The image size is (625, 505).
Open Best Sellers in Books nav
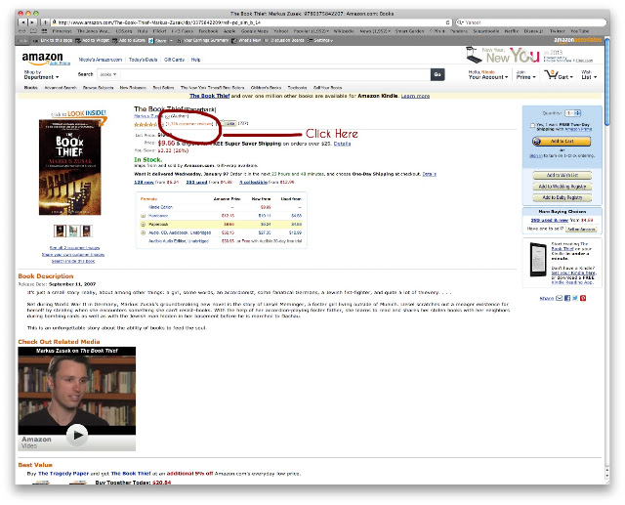pos(163,88)
